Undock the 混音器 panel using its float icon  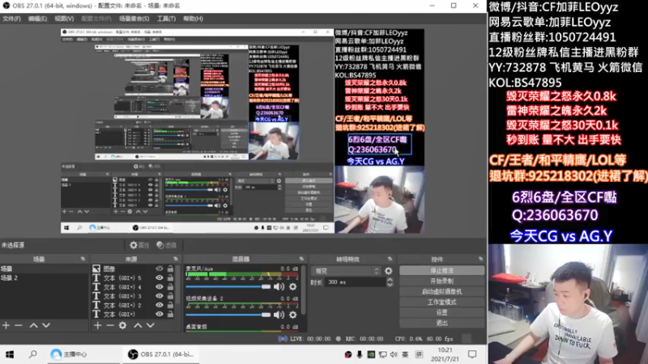pyautogui.click(x=301, y=259)
